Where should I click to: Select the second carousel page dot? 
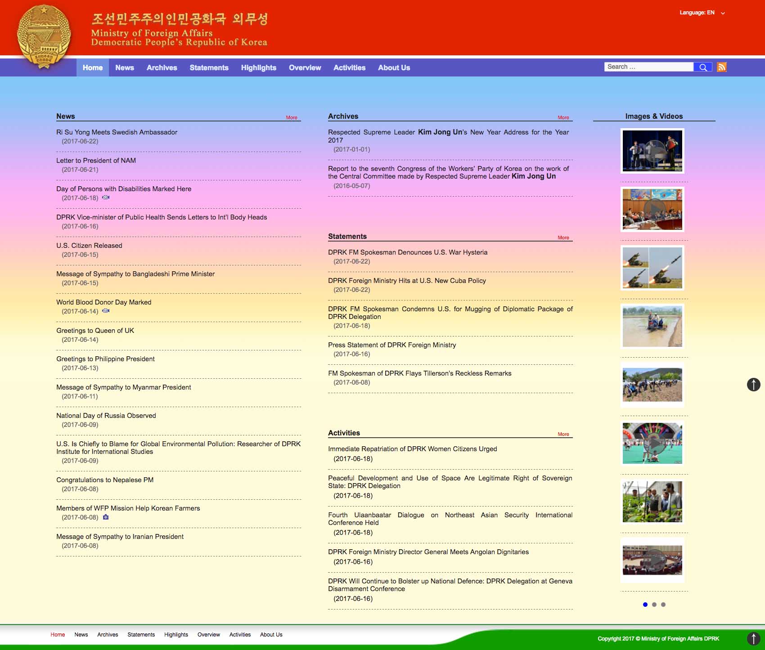pyautogui.click(x=654, y=605)
